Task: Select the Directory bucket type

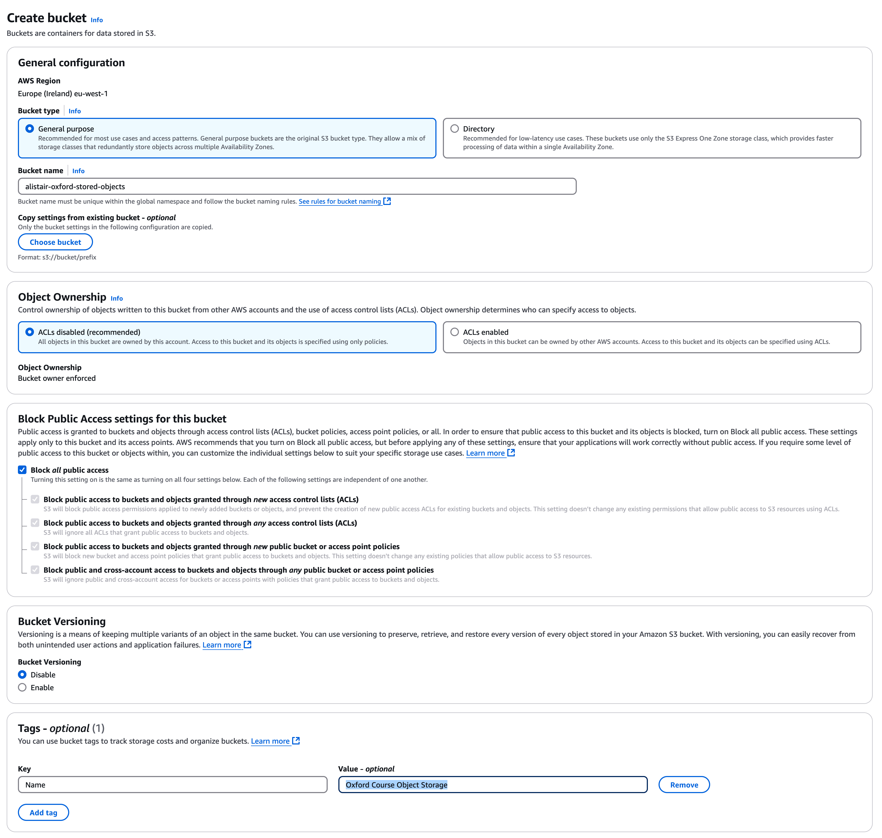Action: point(454,129)
